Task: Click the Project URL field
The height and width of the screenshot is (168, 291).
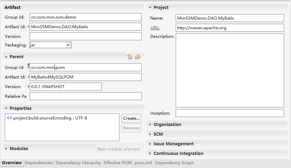Action: pos(230,28)
